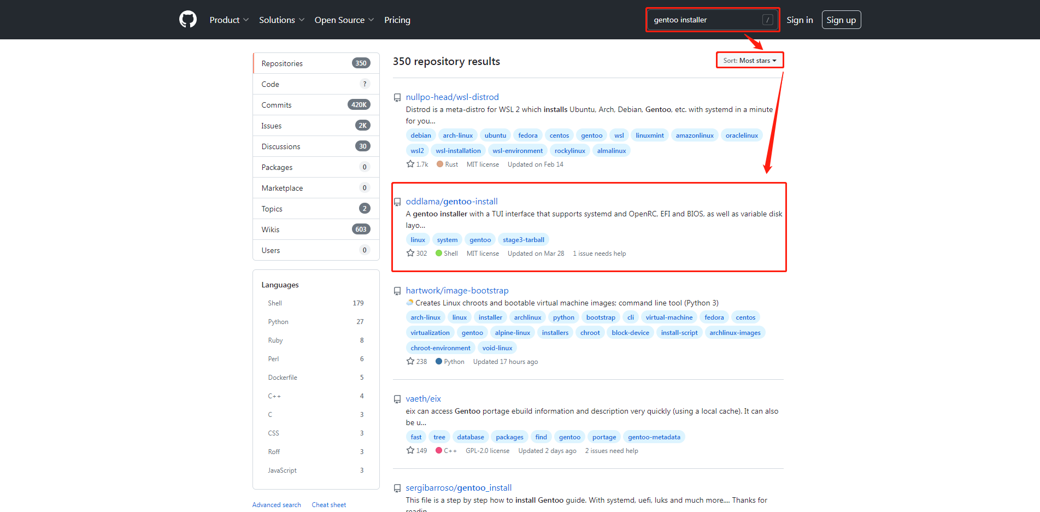This screenshot has width=1040, height=512.
Task: Filter results by Ruby language
Action: 316,340
